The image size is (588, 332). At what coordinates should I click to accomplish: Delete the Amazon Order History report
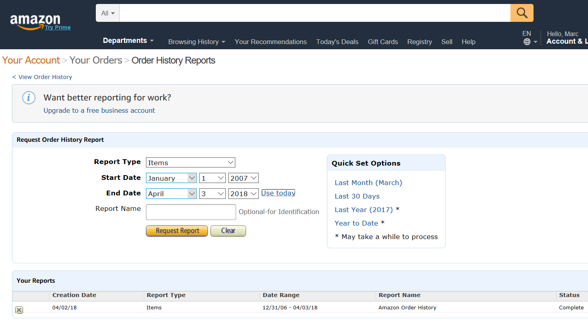pos(19,310)
